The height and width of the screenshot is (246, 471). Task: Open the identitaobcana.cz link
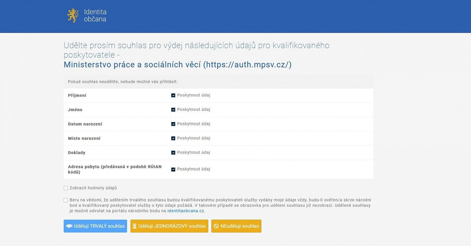click(186, 211)
